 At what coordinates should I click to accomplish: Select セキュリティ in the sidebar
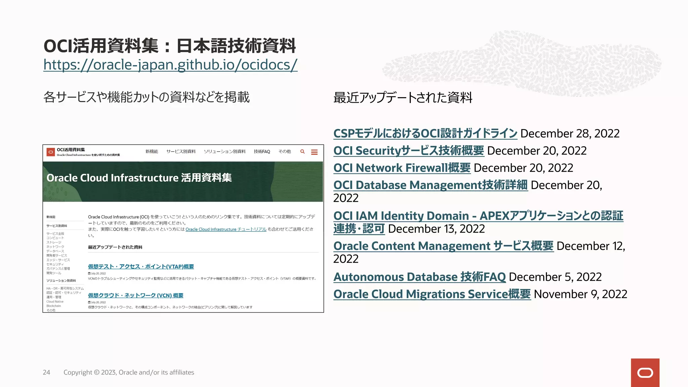tap(55, 264)
